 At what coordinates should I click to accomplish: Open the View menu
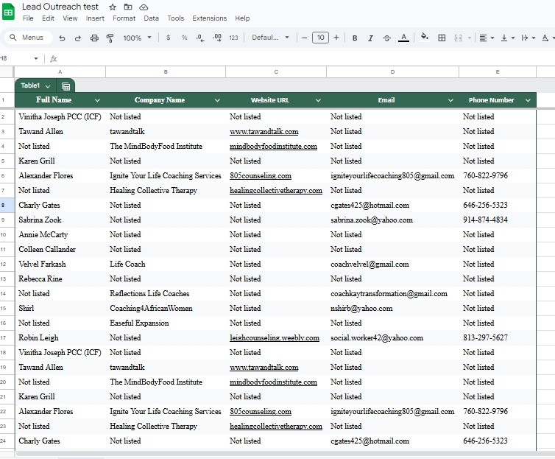(70, 18)
